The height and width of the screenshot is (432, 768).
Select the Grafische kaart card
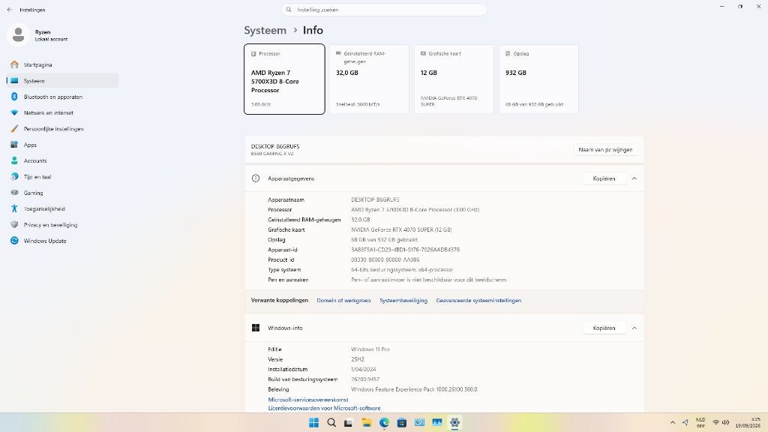point(454,79)
